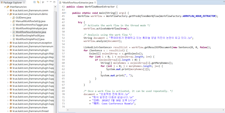Collapse the JHanNanum/src source folder
225x113 pixels.
[x=5, y=7]
